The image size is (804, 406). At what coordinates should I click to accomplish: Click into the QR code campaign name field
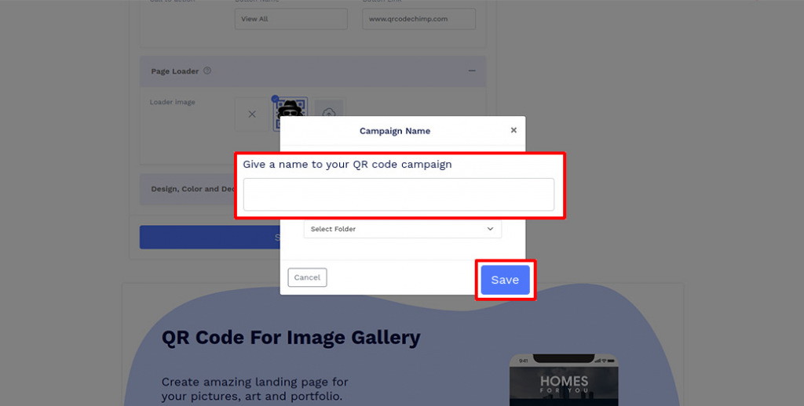(x=398, y=194)
